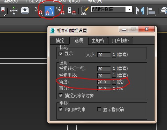Select the Select and Manipulate tool
The height and width of the screenshot is (130, 167).
(x=14, y=10)
